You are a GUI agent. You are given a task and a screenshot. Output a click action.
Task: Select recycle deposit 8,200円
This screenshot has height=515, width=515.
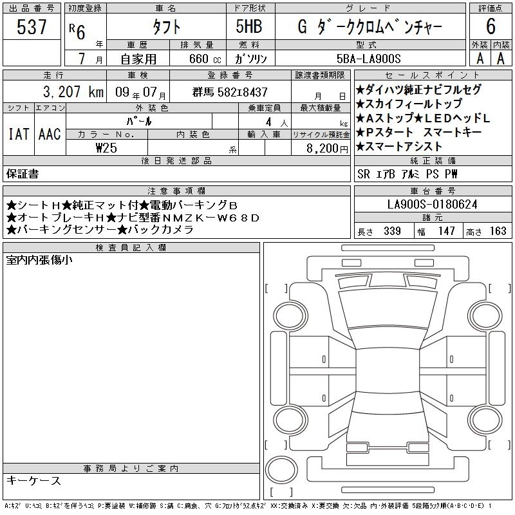pos(327,149)
